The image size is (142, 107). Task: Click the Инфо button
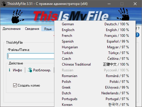coord(15,70)
